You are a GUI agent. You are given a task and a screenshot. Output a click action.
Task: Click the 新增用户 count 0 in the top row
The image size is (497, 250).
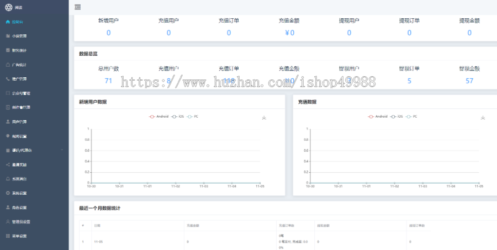click(x=108, y=33)
